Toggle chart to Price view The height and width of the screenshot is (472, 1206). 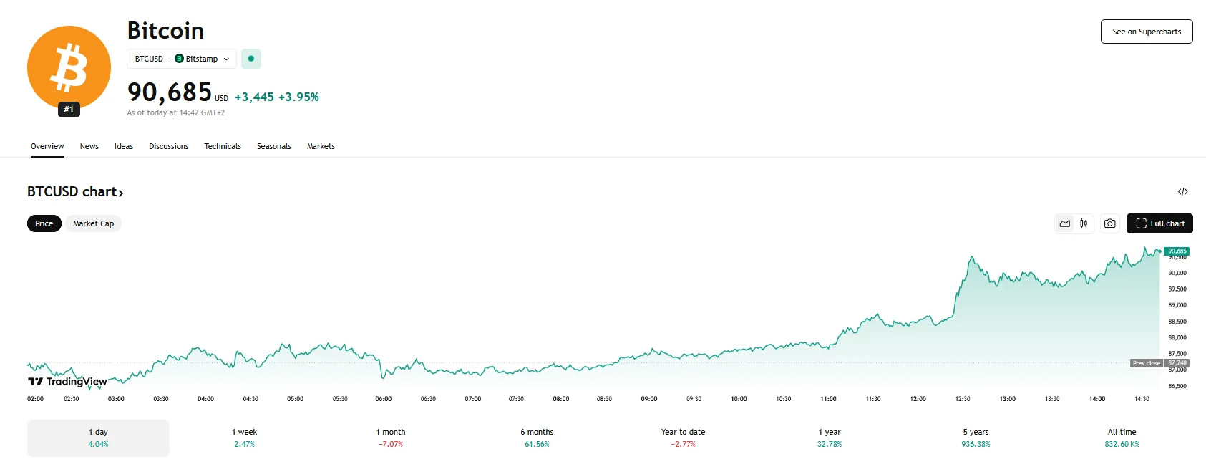pos(44,223)
